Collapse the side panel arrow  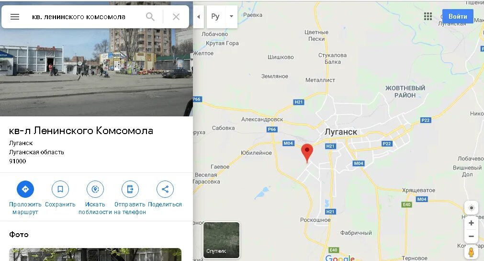199,17
